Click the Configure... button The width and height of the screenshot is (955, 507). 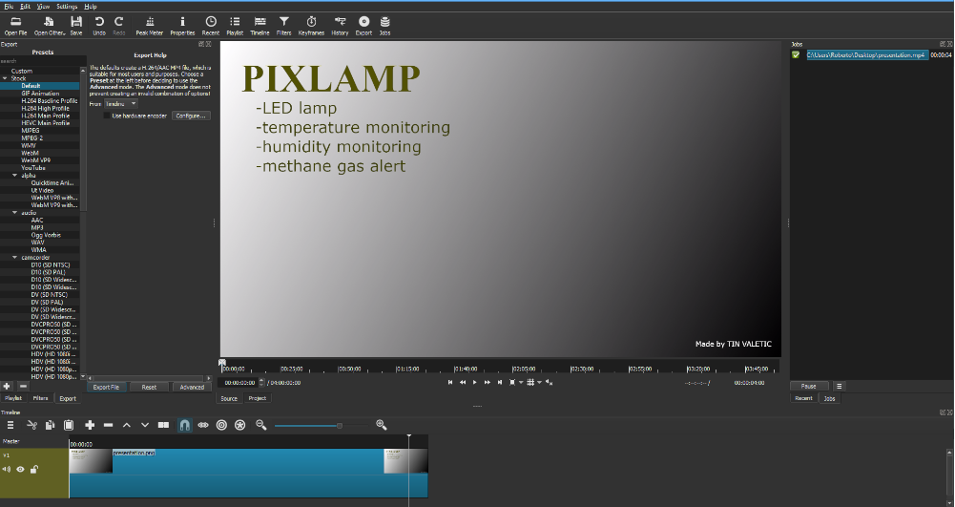191,116
